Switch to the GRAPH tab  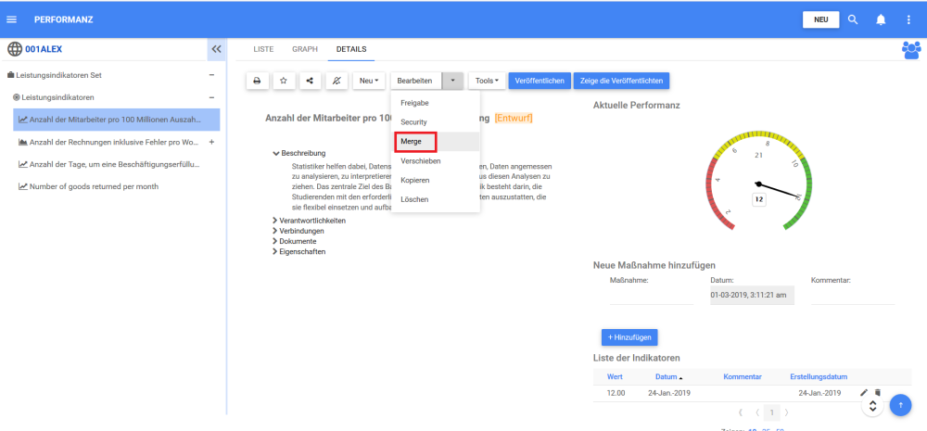click(x=304, y=49)
